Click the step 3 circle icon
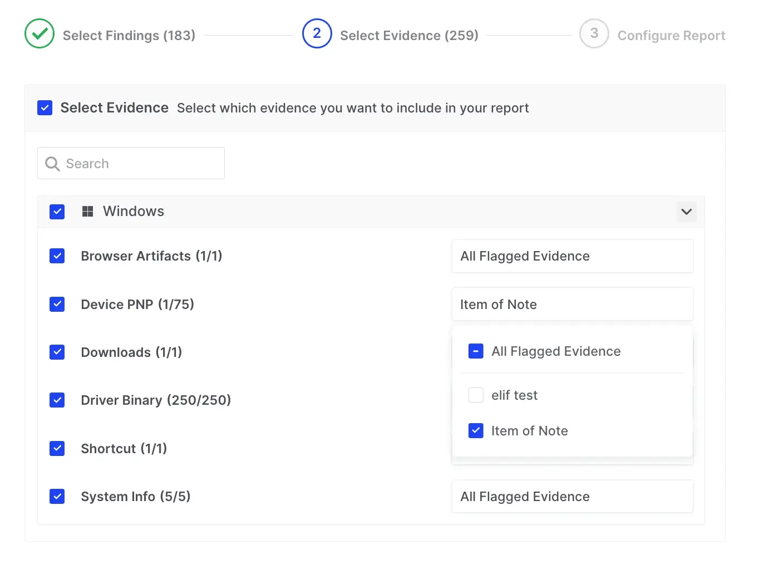The width and height of the screenshot is (759, 569). 594,33
